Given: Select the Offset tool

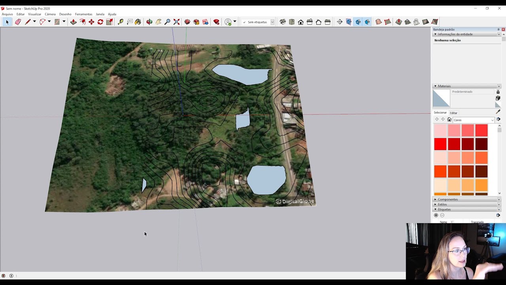Looking at the screenshot, I should (82, 22).
